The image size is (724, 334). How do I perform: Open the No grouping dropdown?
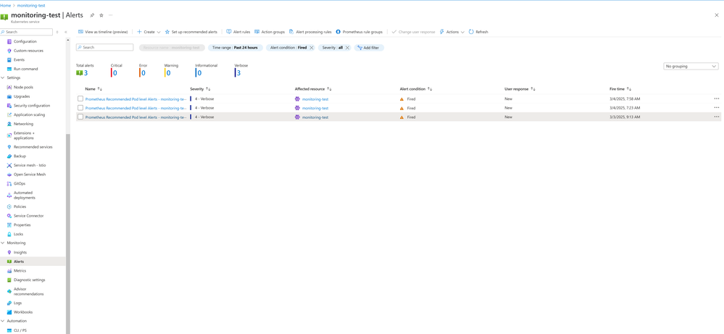(x=691, y=67)
